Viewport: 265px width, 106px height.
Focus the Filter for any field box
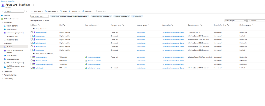40,16
